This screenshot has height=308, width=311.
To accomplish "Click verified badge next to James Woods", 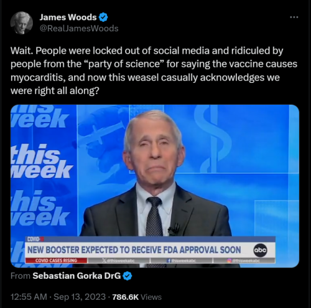I will pos(103,17).
